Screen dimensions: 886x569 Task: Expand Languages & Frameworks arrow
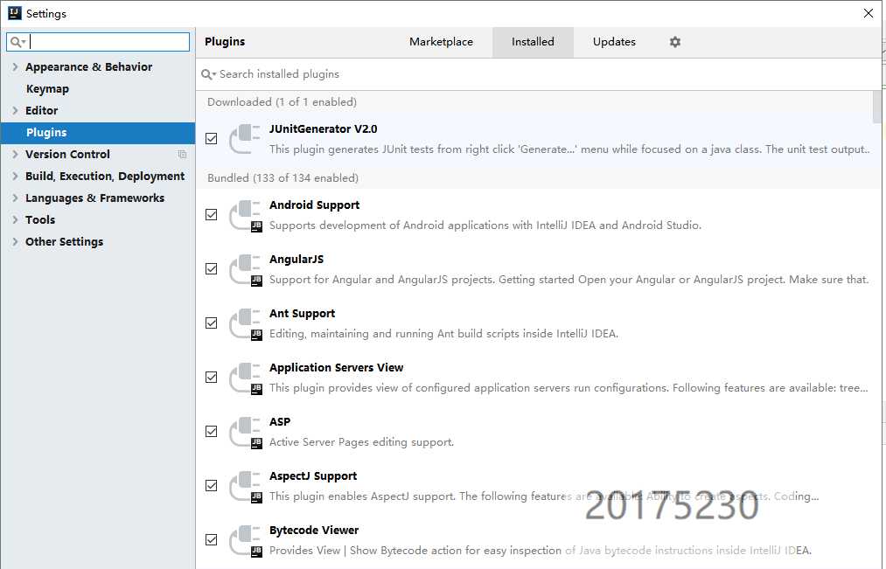pos(15,198)
